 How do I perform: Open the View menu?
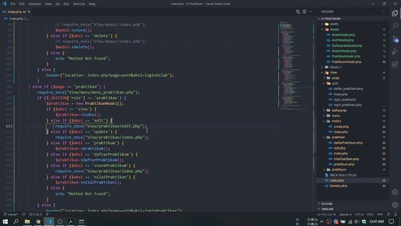48,4
